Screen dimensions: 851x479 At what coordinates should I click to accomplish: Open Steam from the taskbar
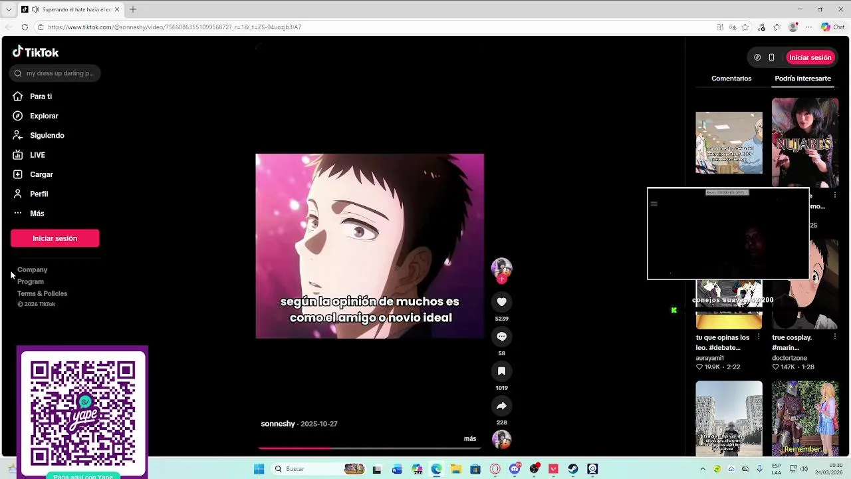tap(573, 469)
